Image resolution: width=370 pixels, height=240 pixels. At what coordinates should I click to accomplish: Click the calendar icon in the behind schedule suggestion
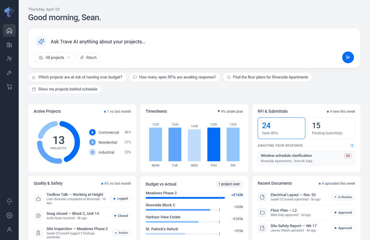point(34,89)
